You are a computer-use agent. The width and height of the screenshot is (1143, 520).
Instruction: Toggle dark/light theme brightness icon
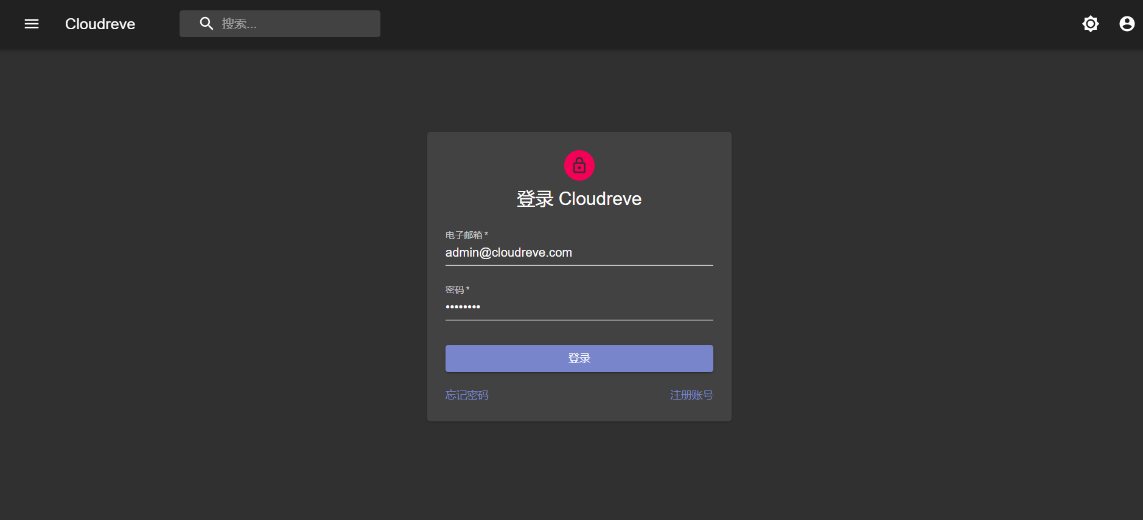1091,24
